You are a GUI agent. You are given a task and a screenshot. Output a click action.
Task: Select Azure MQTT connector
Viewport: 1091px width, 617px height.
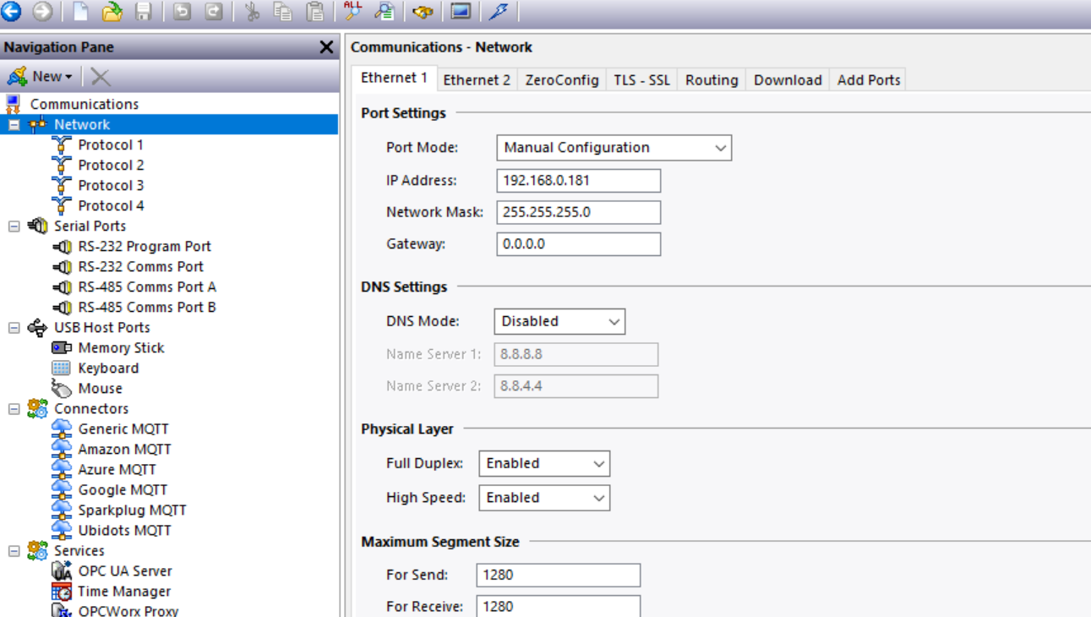pyautogui.click(x=117, y=469)
